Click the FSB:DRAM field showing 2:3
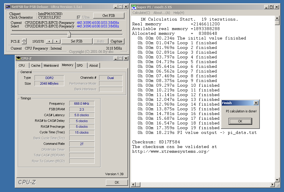Viewport: 284px width, 192px height. [82, 109]
